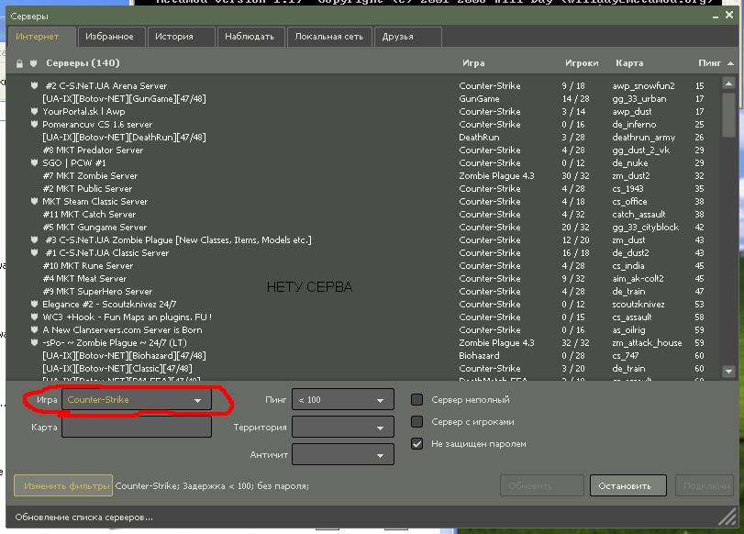Open the Пинг filter dropdown

point(343,400)
